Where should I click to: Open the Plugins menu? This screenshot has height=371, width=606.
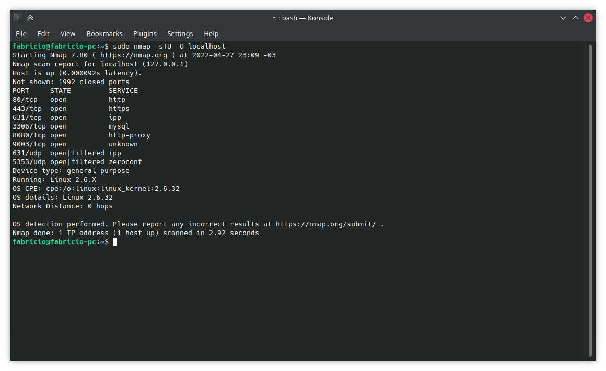(x=145, y=33)
